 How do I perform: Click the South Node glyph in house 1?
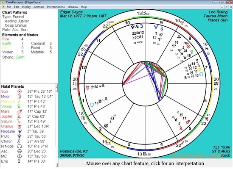point(92,105)
